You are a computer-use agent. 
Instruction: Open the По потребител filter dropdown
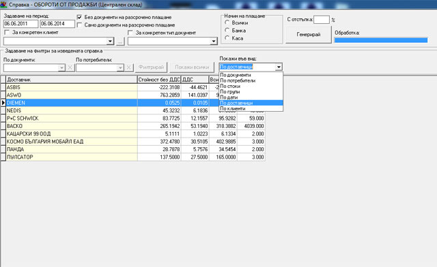click(120, 67)
